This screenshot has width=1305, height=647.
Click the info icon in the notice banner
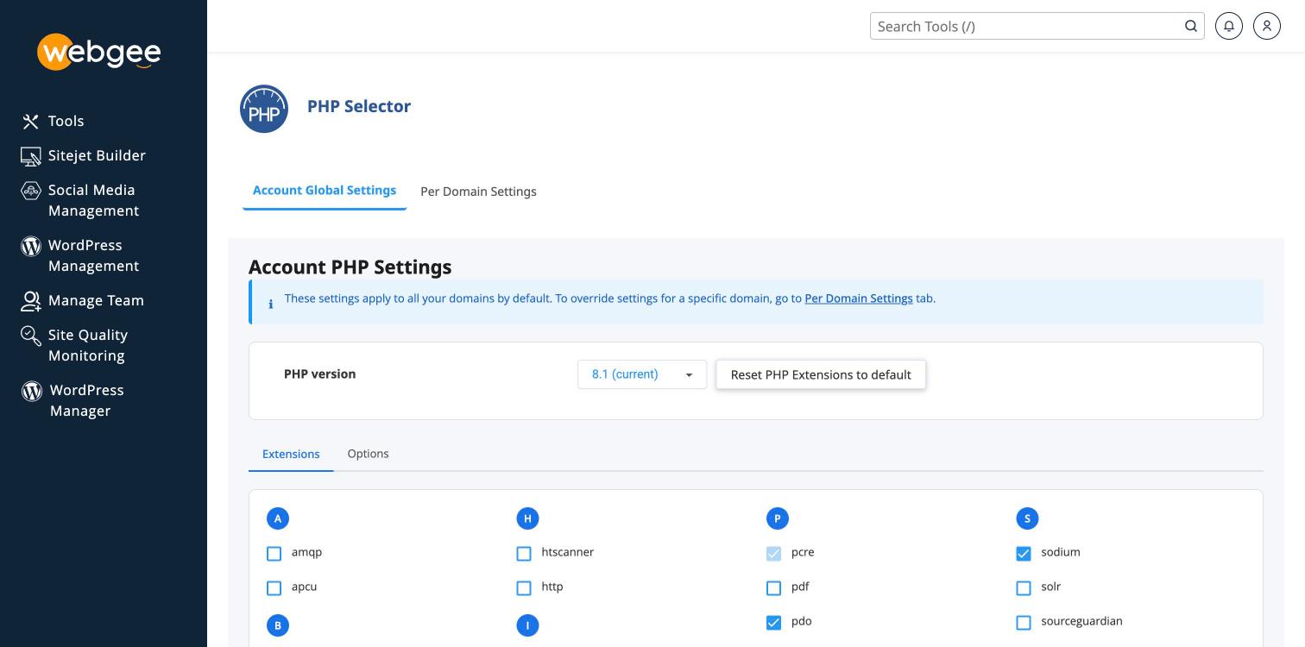[x=271, y=304]
